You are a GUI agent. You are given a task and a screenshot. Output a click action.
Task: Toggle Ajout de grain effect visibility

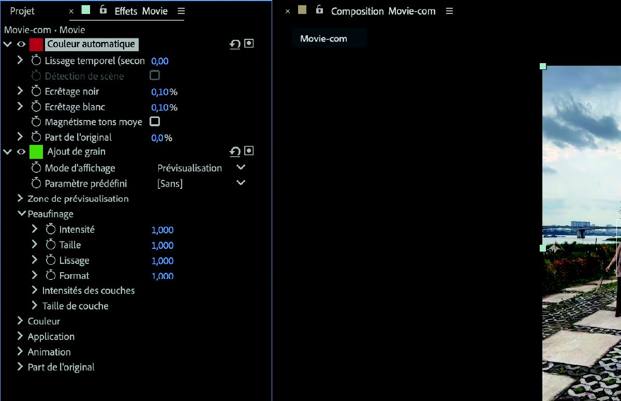click(x=21, y=152)
